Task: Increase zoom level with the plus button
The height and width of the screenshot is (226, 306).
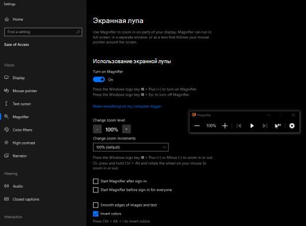Action: (127, 129)
